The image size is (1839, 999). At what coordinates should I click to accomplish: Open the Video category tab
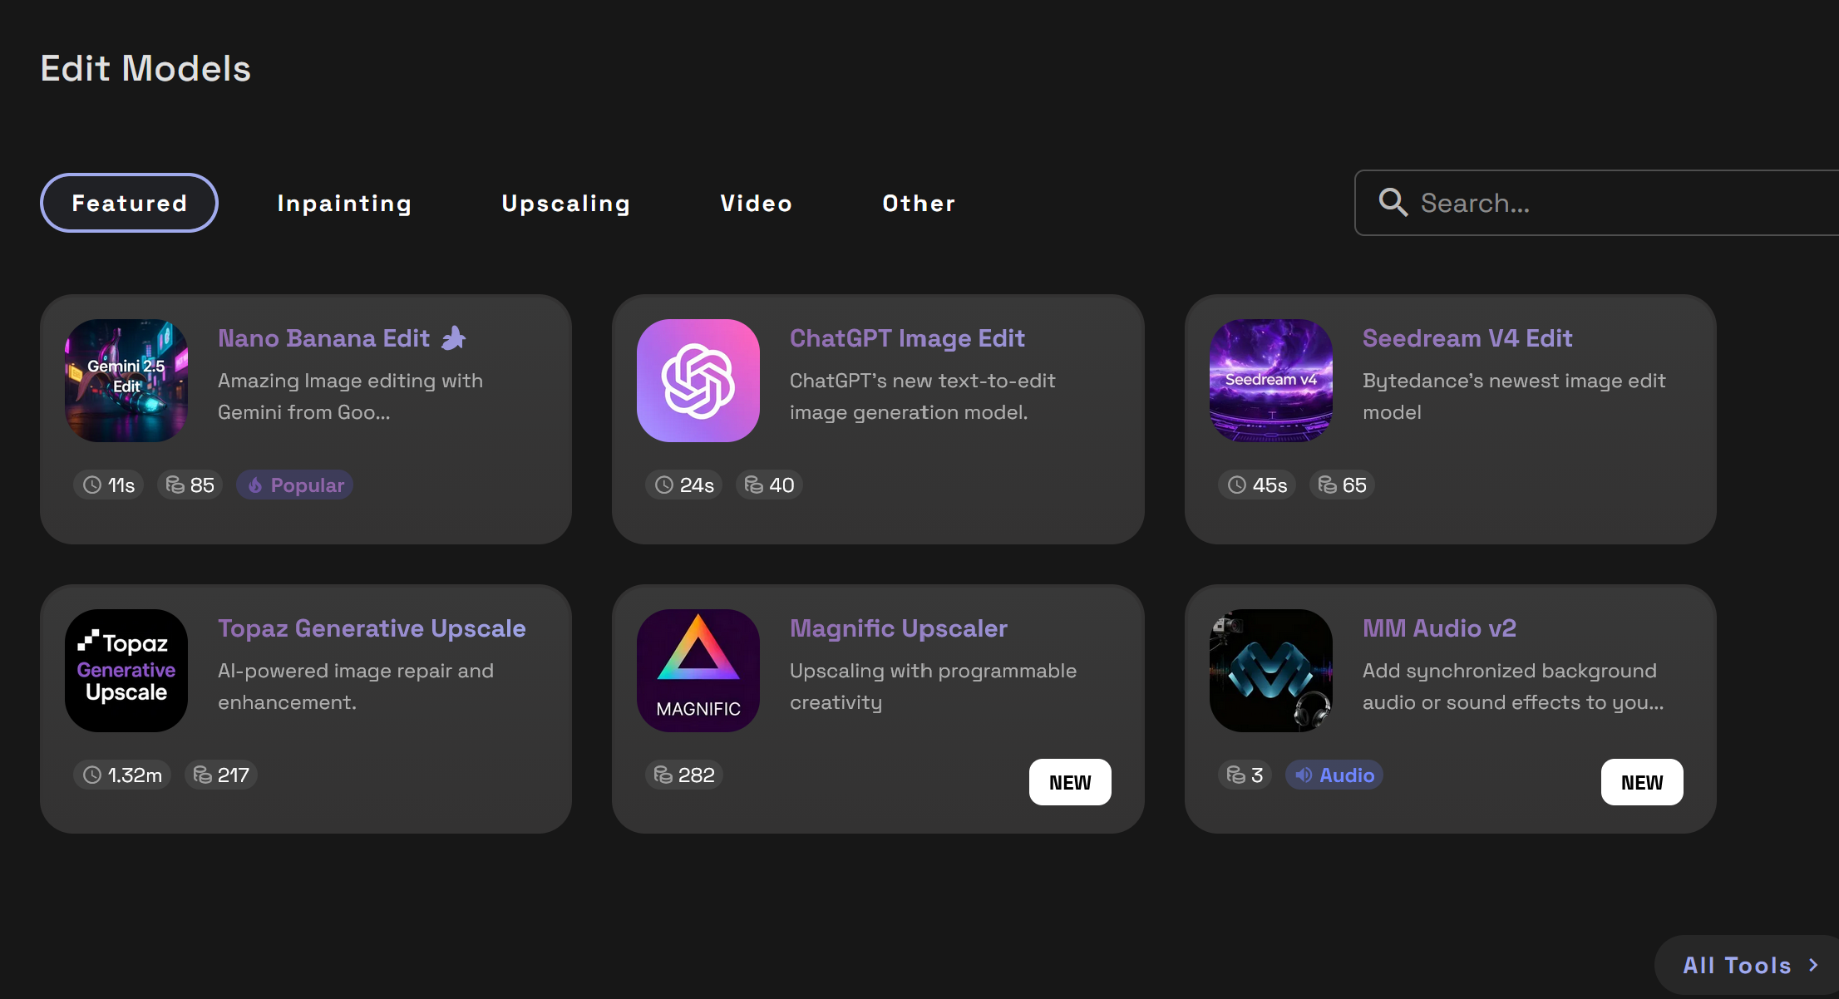pyautogui.click(x=756, y=203)
